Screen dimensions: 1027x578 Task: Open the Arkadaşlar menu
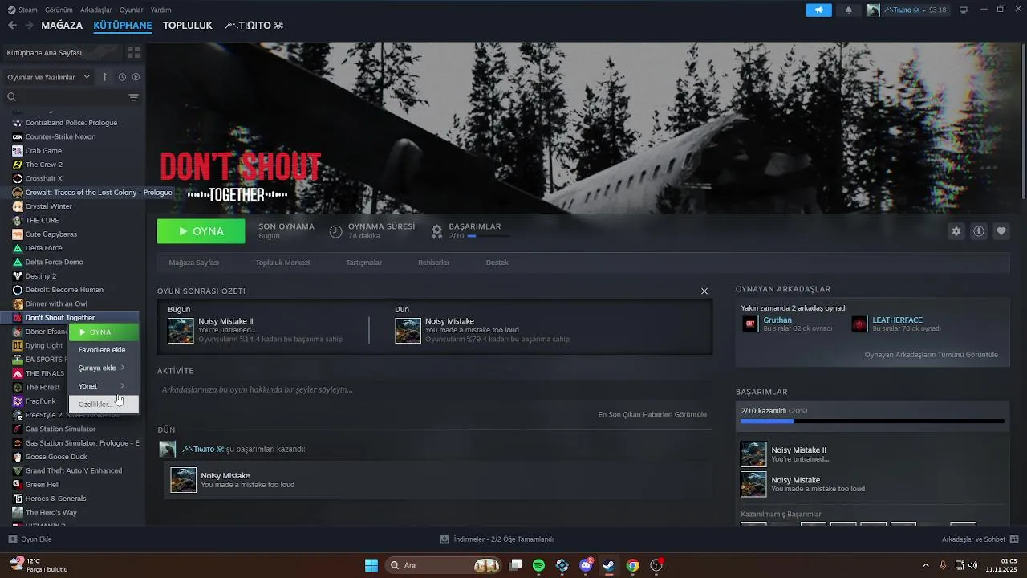(x=96, y=10)
